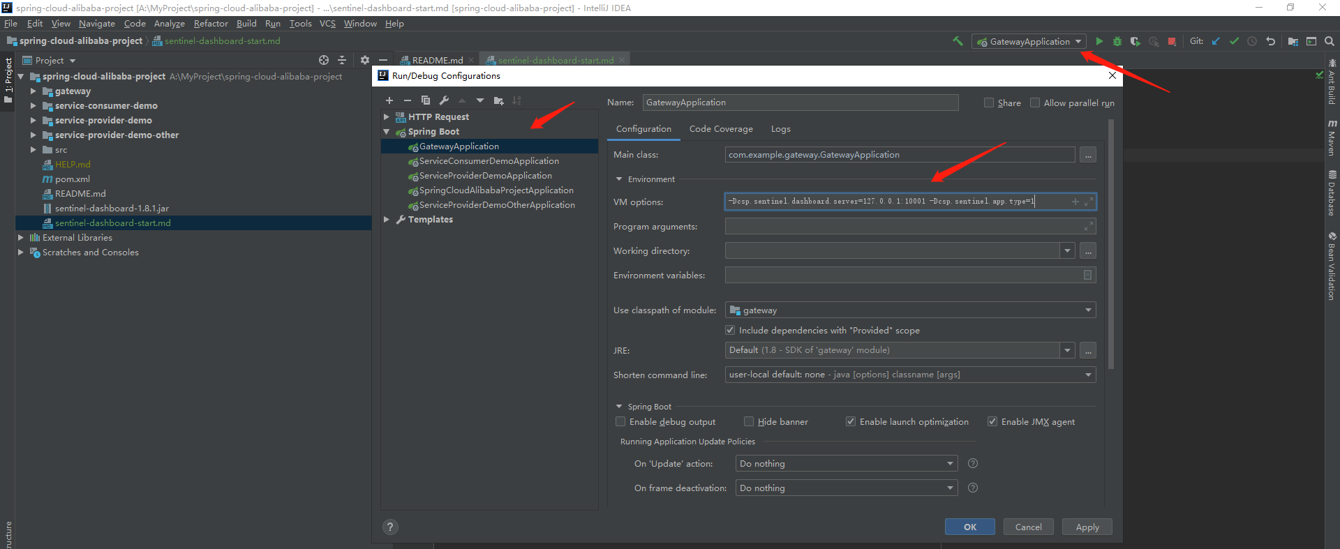Open Working directory dropdown arrow

1068,250
